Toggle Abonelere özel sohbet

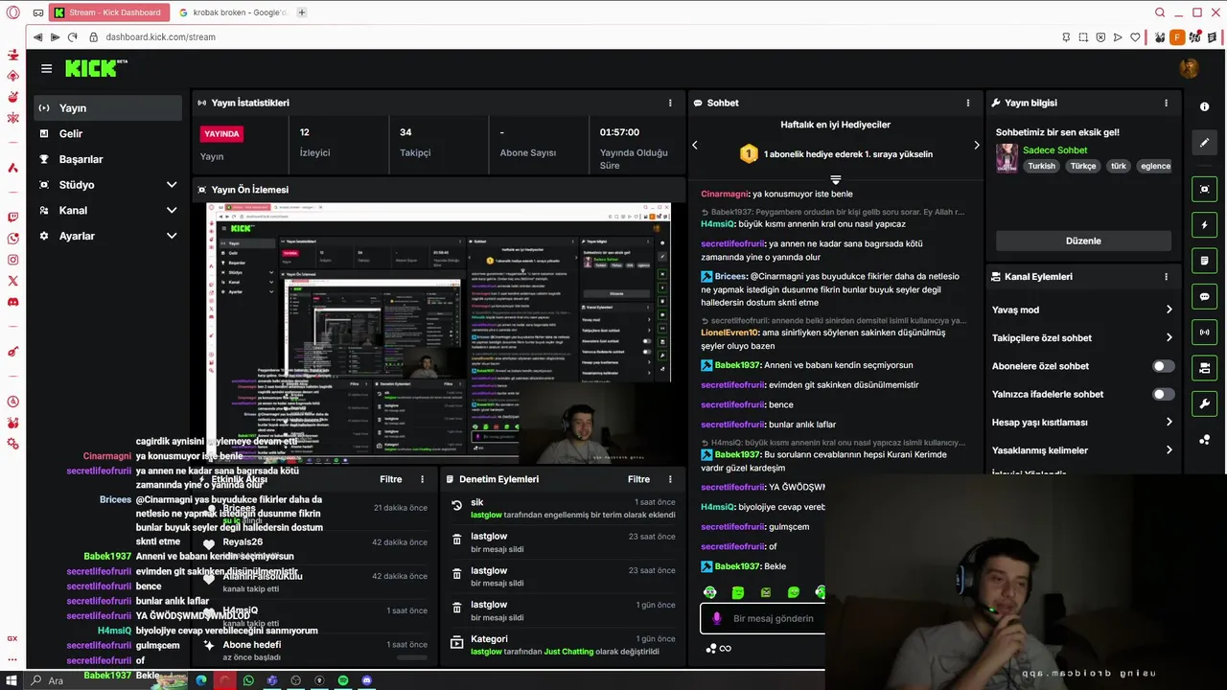1163,366
